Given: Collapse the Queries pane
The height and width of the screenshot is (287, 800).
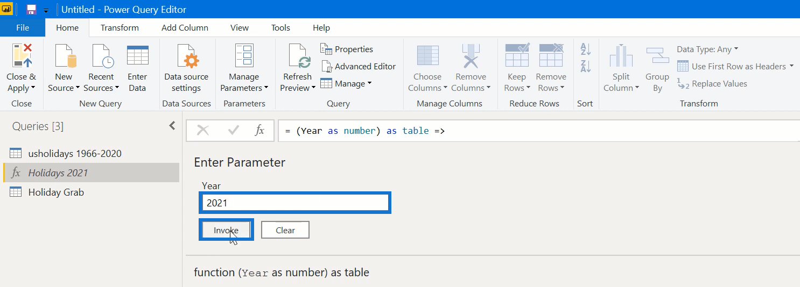Looking at the screenshot, I should (x=172, y=126).
